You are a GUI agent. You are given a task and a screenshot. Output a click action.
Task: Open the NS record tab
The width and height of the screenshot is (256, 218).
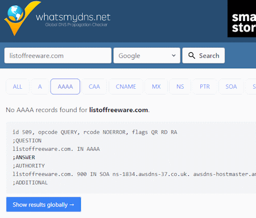click(180, 87)
